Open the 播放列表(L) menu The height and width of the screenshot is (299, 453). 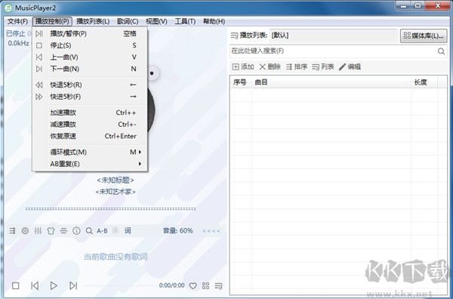[x=93, y=21]
